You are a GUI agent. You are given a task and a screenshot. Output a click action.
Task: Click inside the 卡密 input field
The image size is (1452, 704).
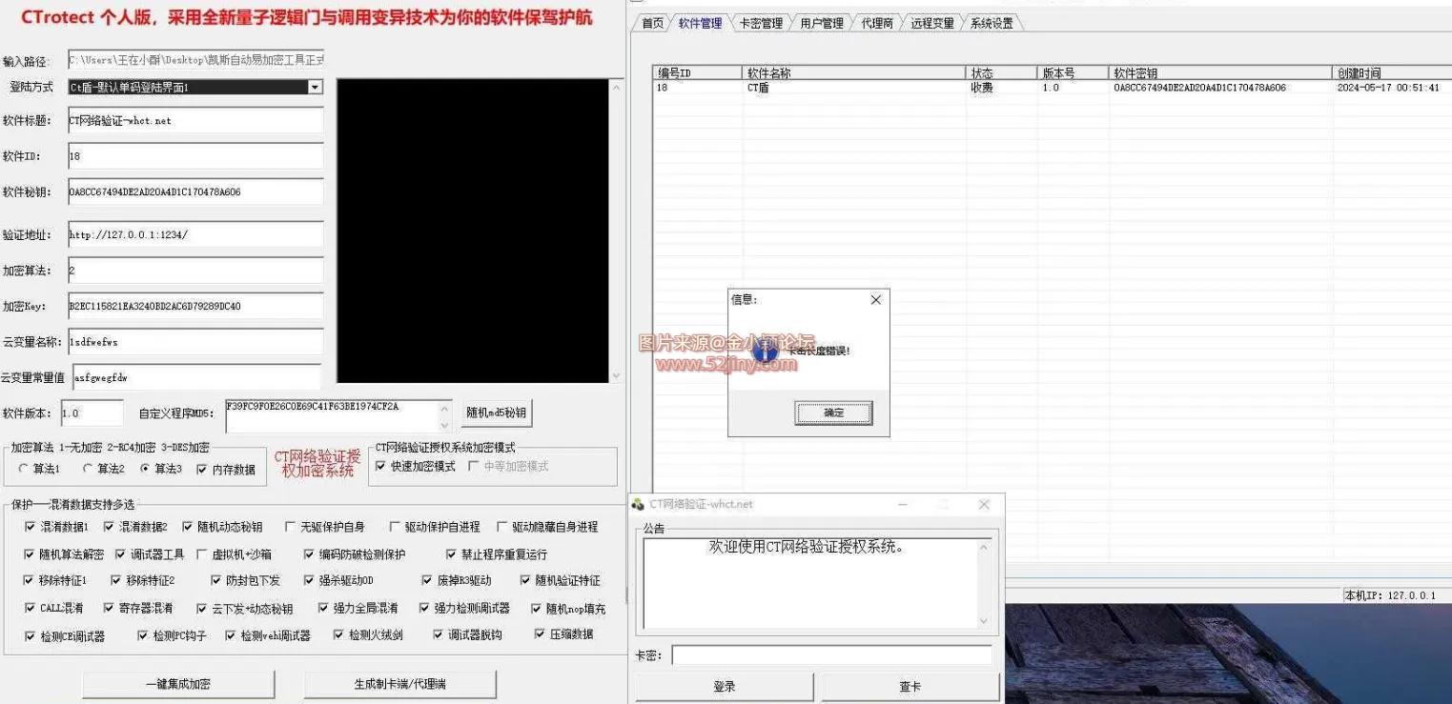point(829,654)
